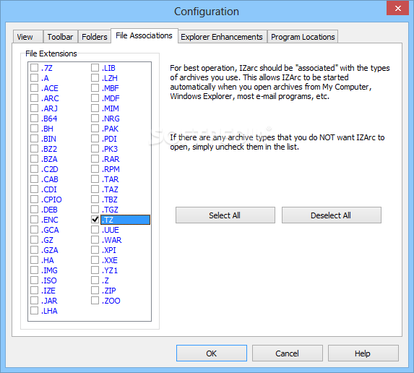Check the .NRG extension box
Image resolution: width=414 pixels, height=373 pixels.
point(95,119)
